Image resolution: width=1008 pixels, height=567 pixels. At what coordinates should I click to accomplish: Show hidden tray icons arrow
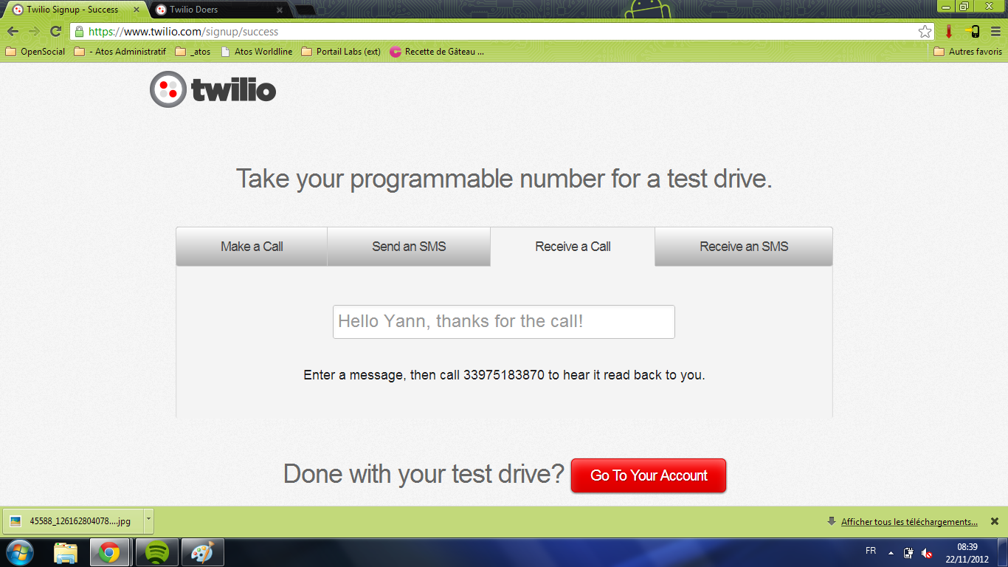click(891, 552)
